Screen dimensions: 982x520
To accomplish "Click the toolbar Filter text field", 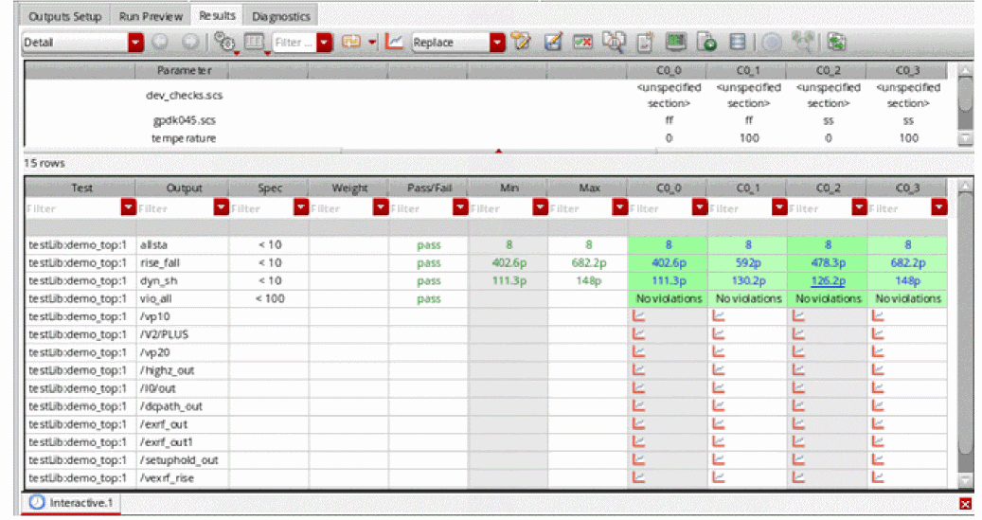I will click(295, 42).
